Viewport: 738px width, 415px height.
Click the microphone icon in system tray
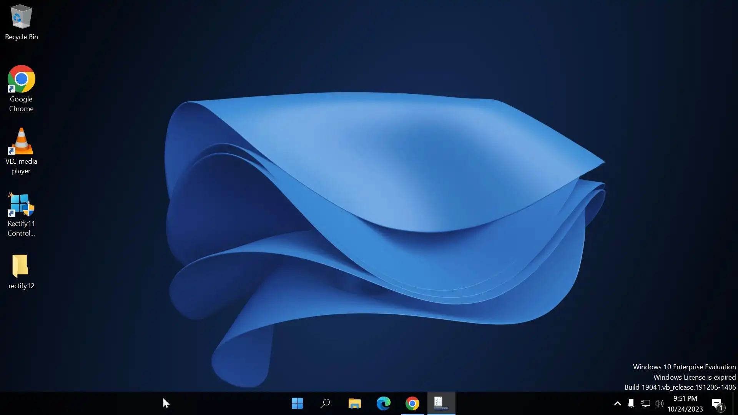631,403
